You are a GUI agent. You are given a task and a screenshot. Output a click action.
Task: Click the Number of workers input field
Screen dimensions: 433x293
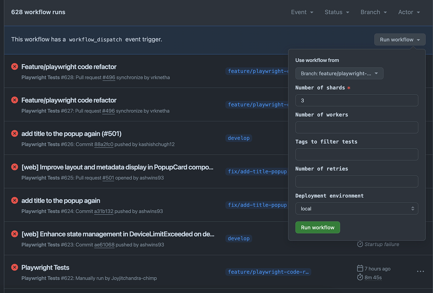[357, 127]
